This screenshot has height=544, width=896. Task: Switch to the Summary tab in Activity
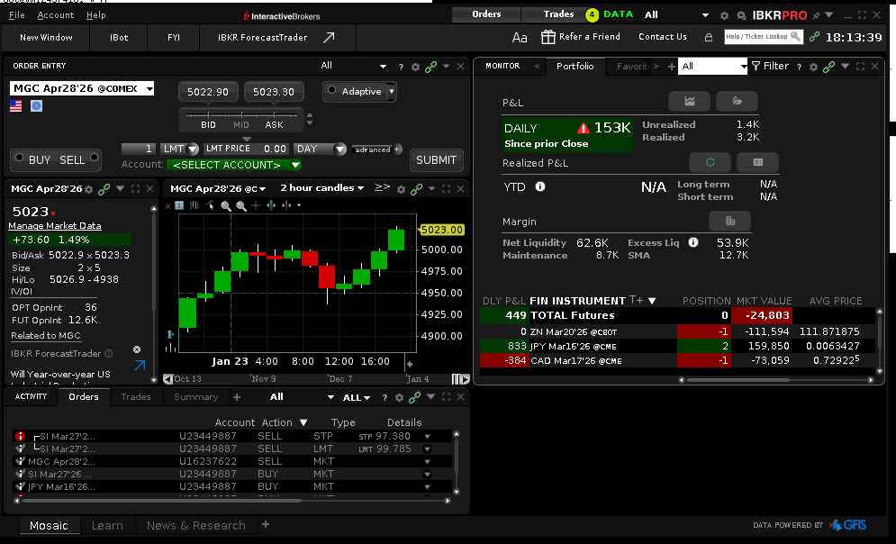[x=196, y=397]
